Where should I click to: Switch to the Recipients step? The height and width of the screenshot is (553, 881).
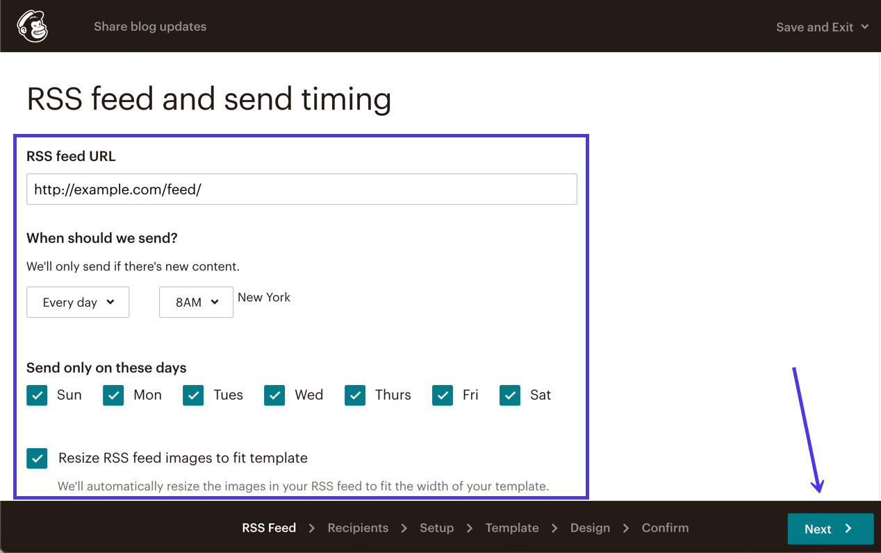358,528
